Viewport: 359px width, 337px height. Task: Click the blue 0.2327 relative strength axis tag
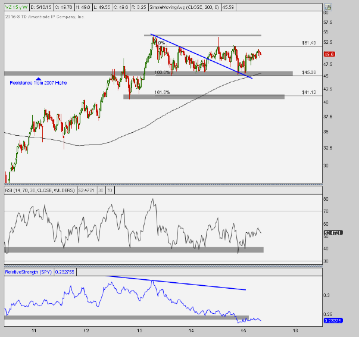(330, 320)
